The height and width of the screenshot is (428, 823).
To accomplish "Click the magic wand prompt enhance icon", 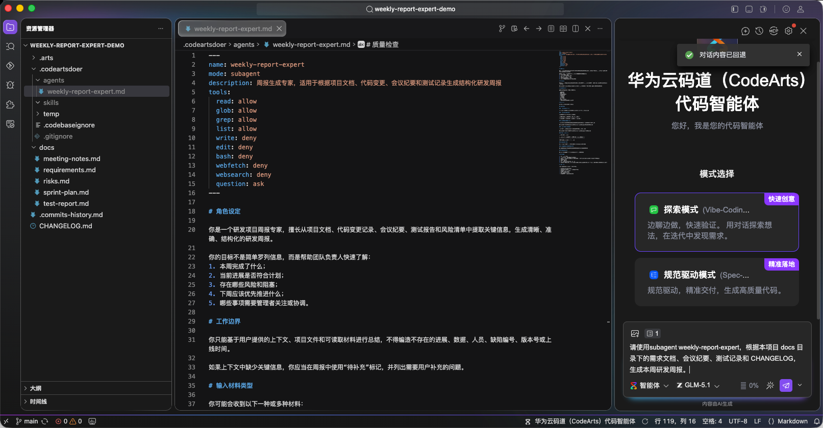I will [770, 385].
